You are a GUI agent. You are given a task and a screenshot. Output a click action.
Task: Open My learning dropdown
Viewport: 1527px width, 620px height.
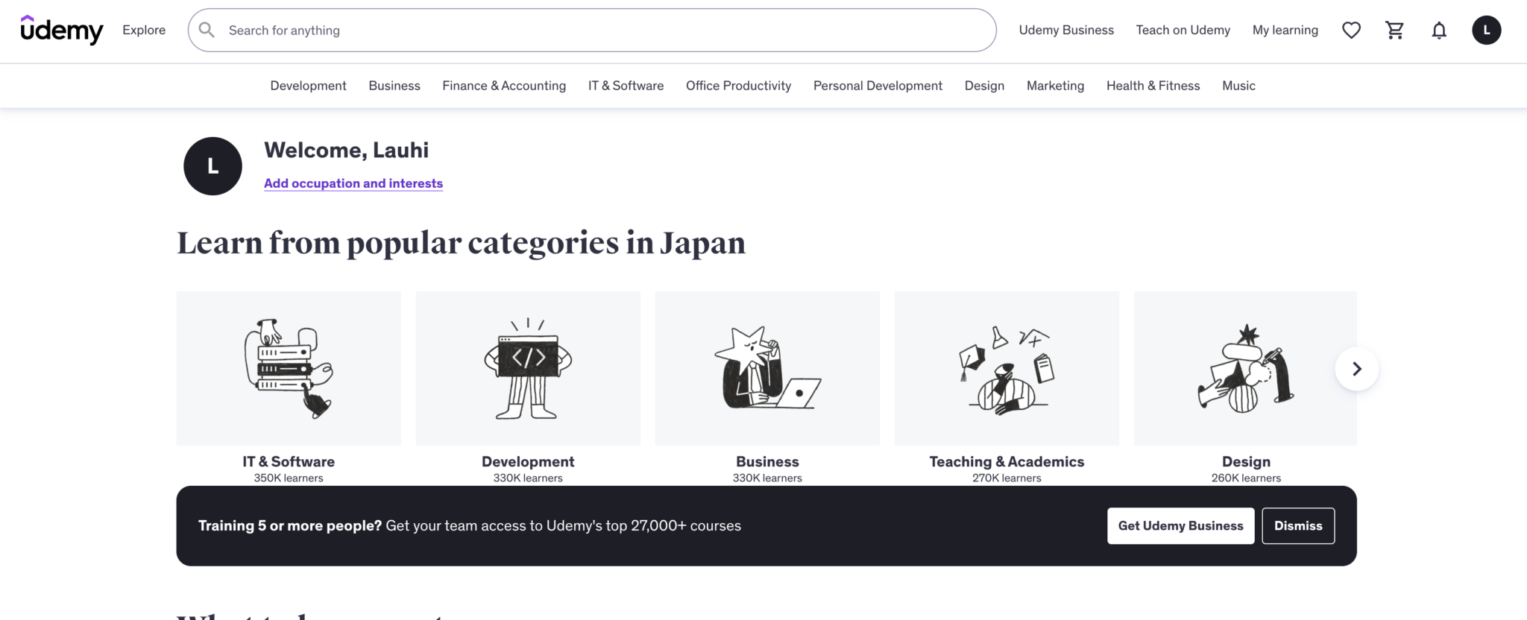[x=1285, y=30]
